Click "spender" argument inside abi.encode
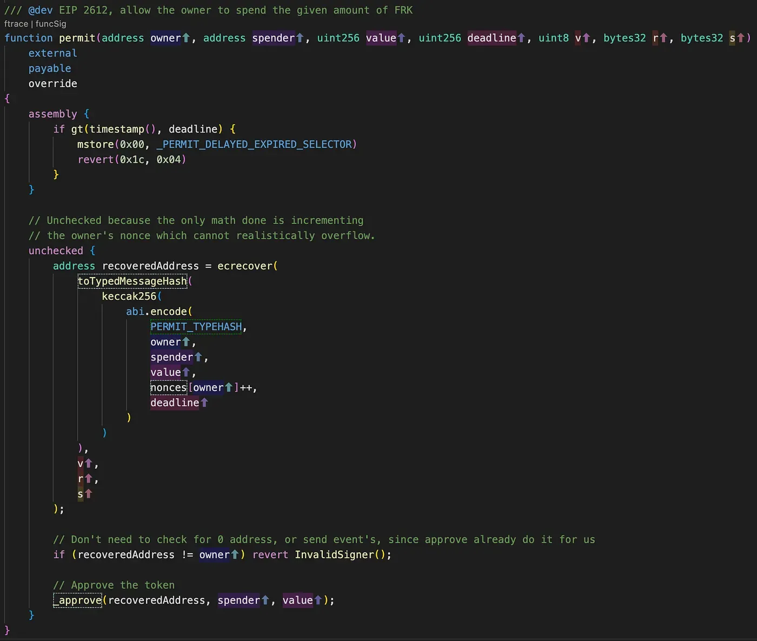The image size is (757, 641). (x=172, y=357)
